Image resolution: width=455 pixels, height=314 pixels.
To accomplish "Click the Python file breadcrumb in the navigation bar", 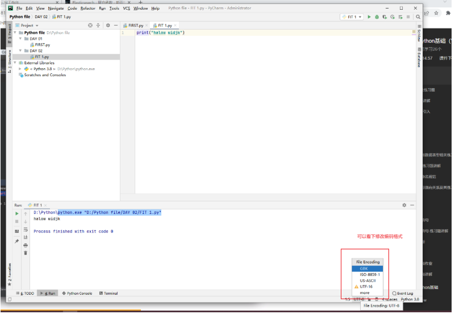I will pyautogui.click(x=20, y=17).
